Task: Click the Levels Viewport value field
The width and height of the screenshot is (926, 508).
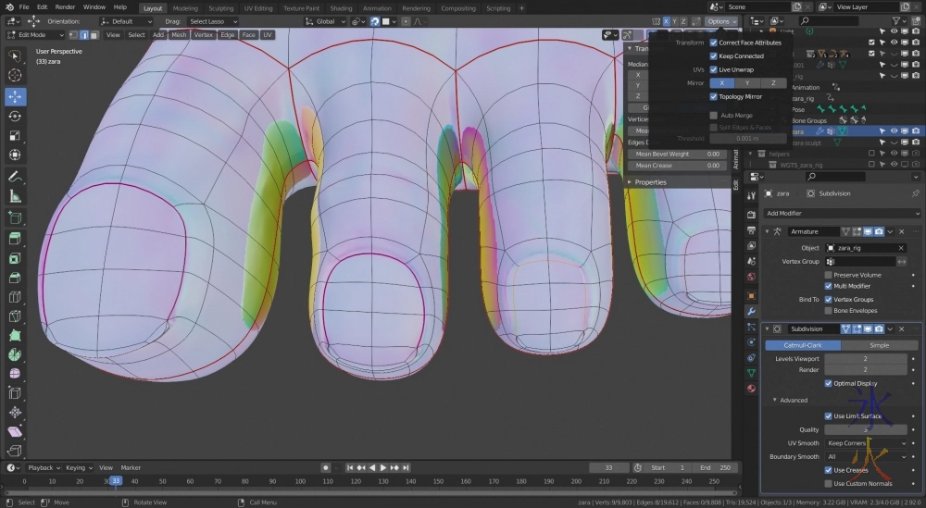Action: coord(865,358)
